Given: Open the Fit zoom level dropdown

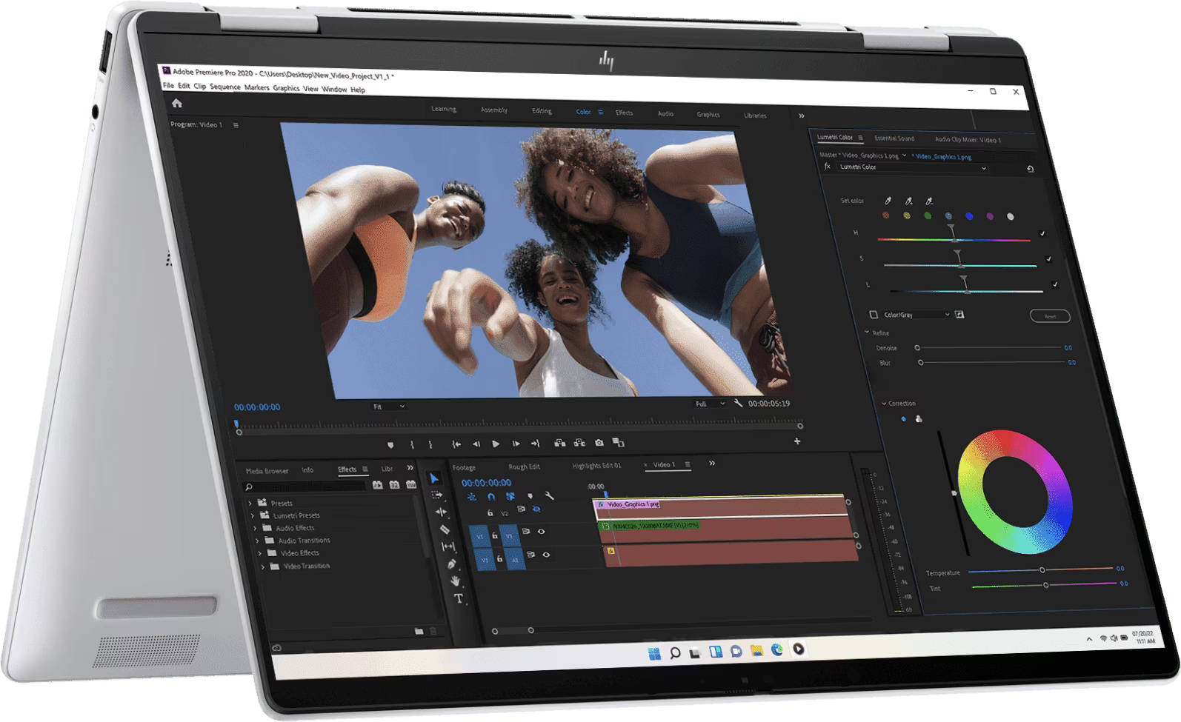Looking at the screenshot, I should (x=389, y=407).
